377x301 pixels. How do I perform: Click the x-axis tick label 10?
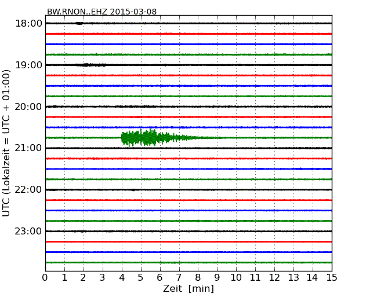click(236, 278)
